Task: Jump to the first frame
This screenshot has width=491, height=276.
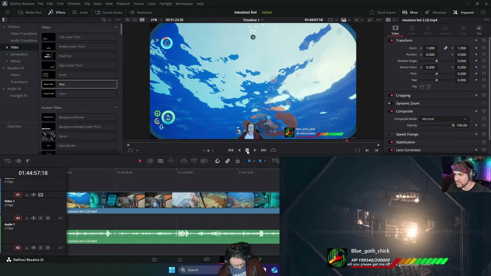Action: 231,150
